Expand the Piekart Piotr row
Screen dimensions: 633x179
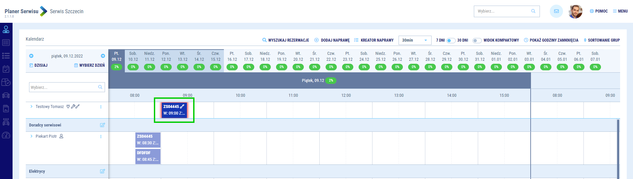(x=31, y=136)
